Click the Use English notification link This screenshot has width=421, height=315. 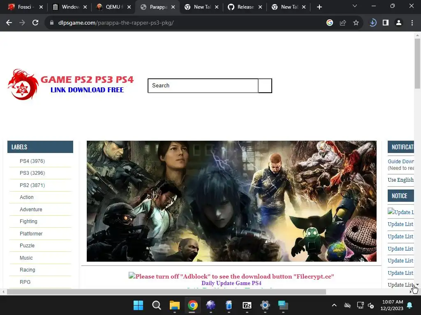point(400,180)
